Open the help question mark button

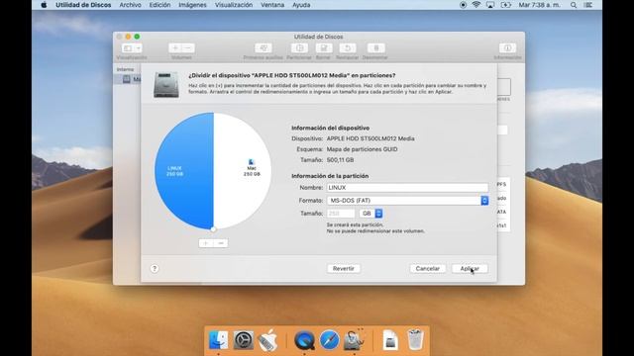click(155, 268)
